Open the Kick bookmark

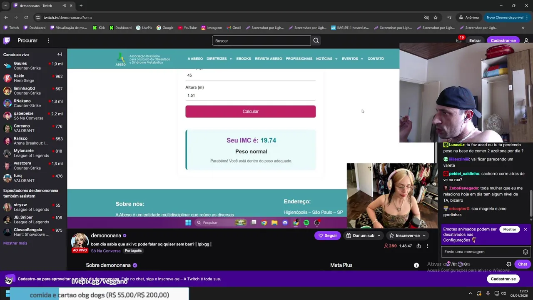[x=99, y=28]
